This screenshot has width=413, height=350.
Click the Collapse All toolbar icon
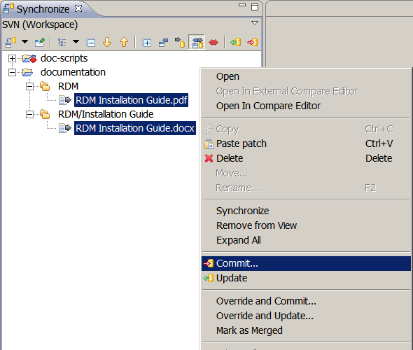tap(91, 43)
